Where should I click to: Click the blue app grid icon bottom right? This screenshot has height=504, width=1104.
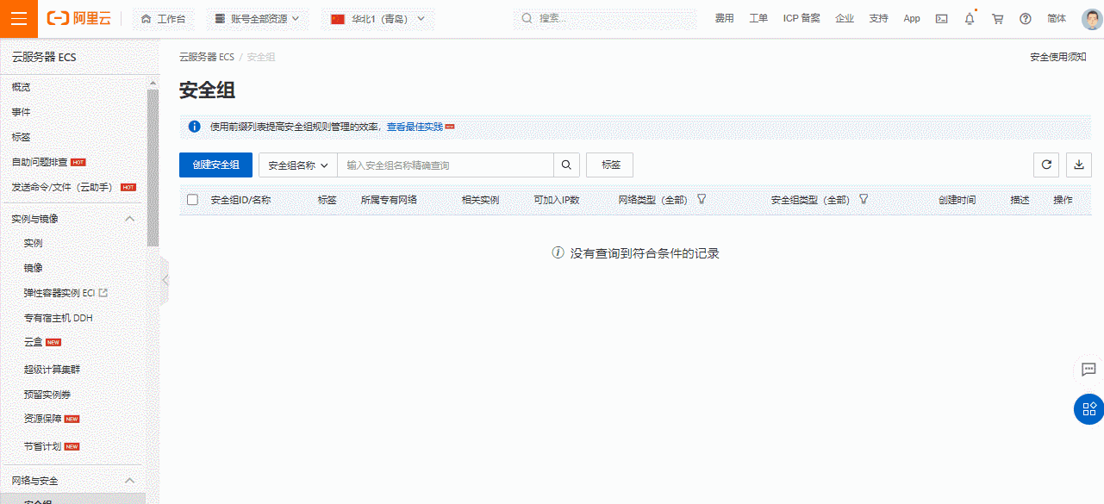[x=1088, y=409]
